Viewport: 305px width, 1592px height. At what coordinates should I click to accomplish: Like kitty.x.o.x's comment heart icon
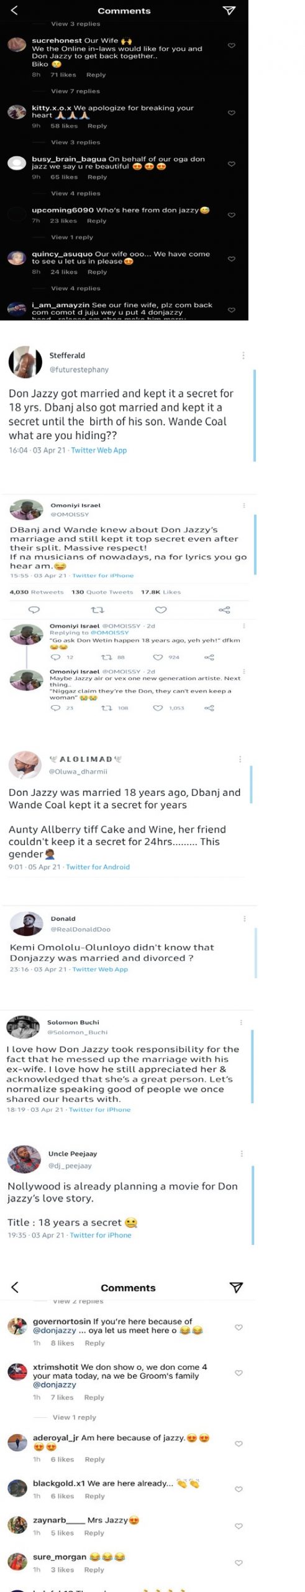click(232, 113)
